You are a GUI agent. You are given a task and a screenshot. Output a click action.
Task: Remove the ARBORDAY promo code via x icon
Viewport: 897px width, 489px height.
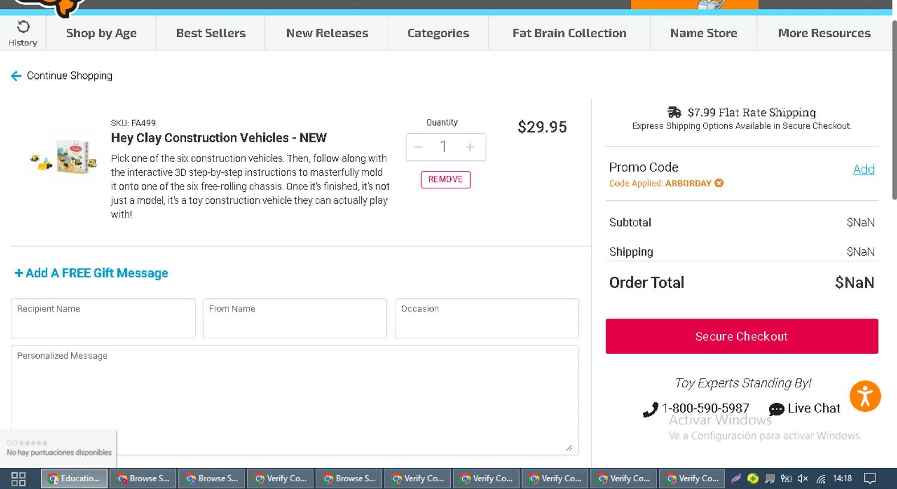tap(719, 183)
